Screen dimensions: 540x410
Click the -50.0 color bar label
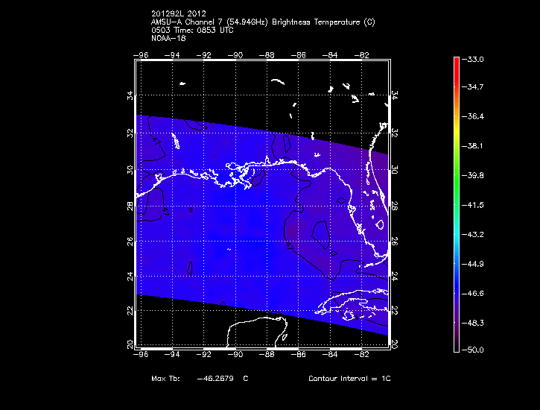coord(472,350)
